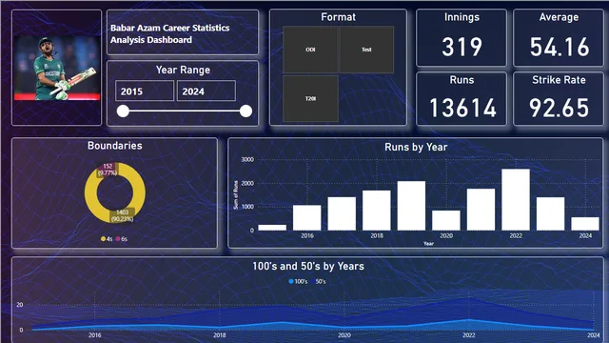Click the Sum of Runs axis label
Viewport: 609px width, 343px height.
point(235,194)
